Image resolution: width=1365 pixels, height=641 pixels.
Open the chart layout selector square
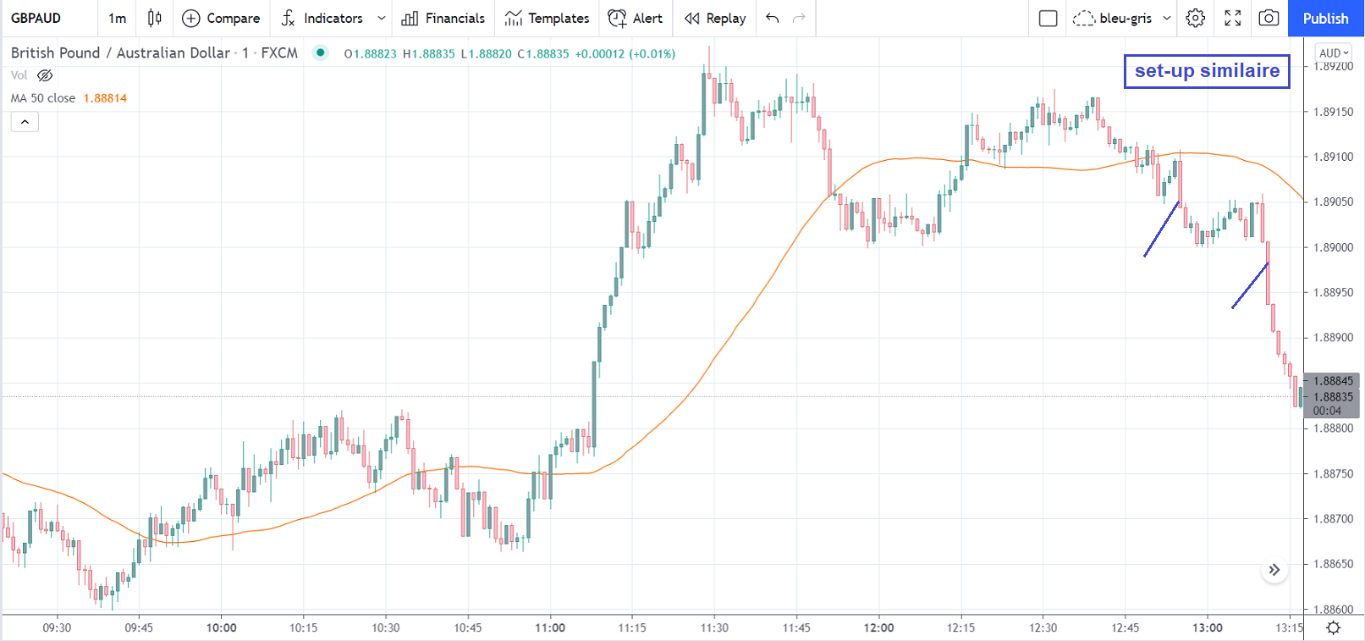[x=1048, y=18]
